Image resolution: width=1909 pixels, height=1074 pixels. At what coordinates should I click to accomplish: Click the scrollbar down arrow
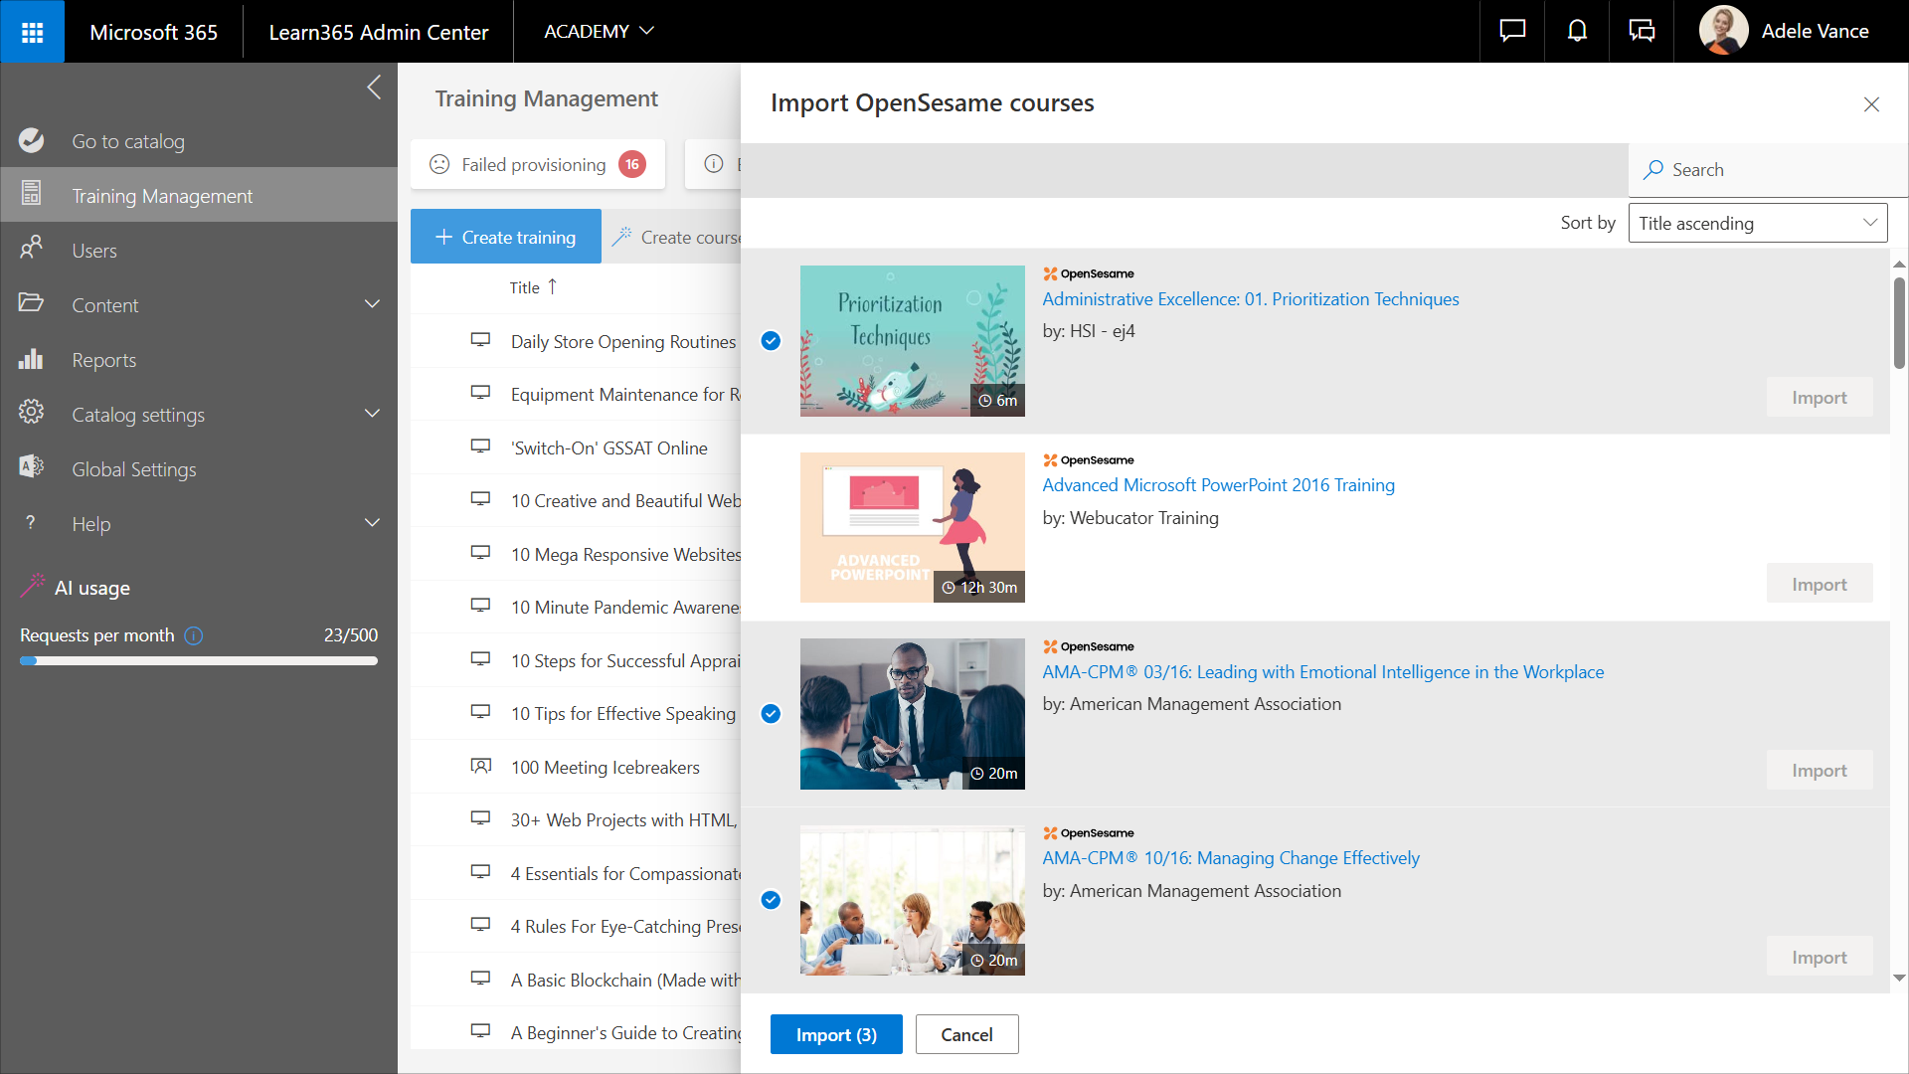tap(1899, 979)
